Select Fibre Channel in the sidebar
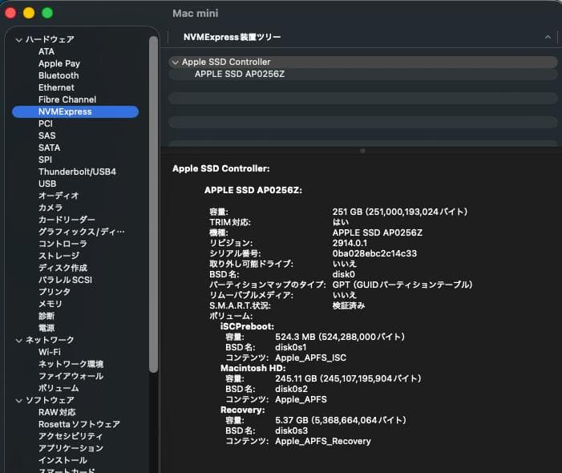The image size is (562, 473). pyautogui.click(x=67, y=99)
